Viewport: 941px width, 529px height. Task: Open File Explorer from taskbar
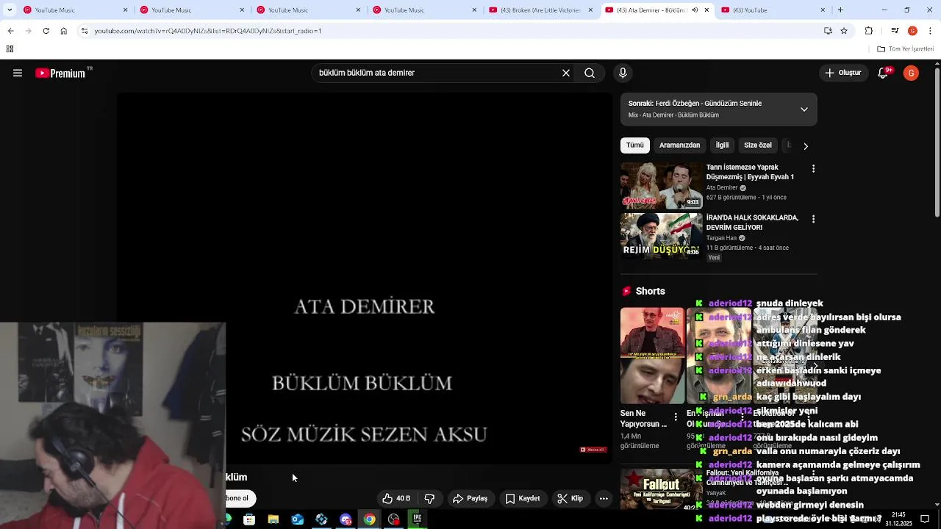click(273, 519)
